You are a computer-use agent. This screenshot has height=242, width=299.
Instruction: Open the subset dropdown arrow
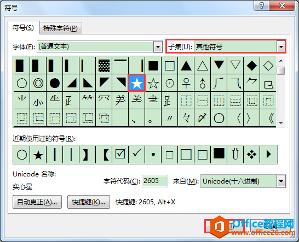point(281,46)
